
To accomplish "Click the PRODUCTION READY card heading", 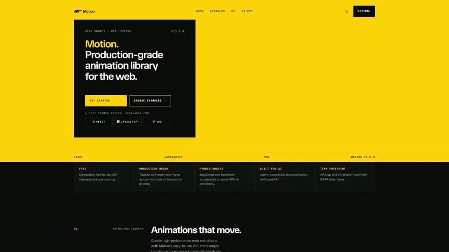I will (154, 169).
